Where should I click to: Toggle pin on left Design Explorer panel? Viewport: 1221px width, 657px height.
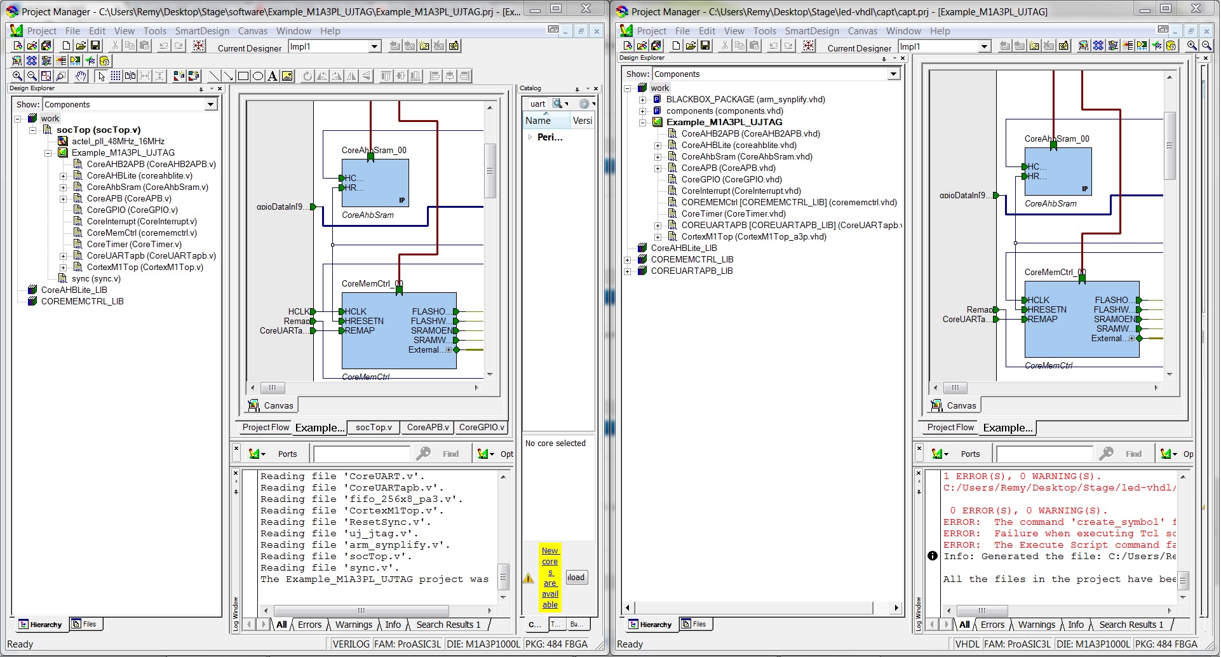(x=201, y=89)
